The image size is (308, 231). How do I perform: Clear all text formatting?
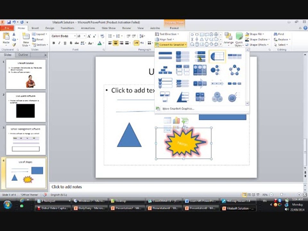[102, 36]
